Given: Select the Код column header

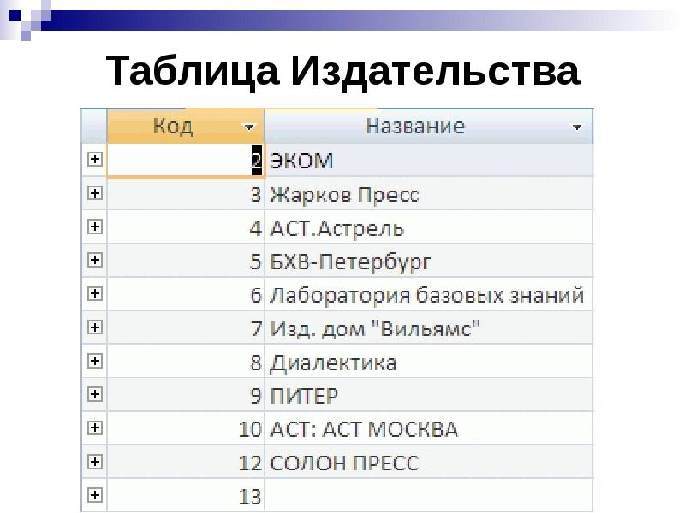Looking at the screenshot, I should 173,127.
